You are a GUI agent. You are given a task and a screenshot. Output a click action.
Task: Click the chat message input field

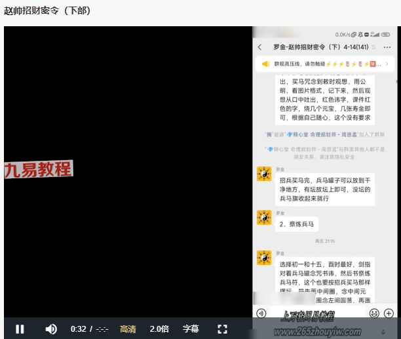pyautogui.click(x=318, y=313)
